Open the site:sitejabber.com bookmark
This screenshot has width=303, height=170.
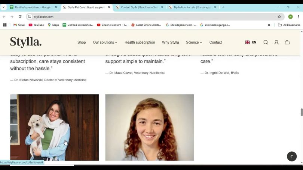181,25
